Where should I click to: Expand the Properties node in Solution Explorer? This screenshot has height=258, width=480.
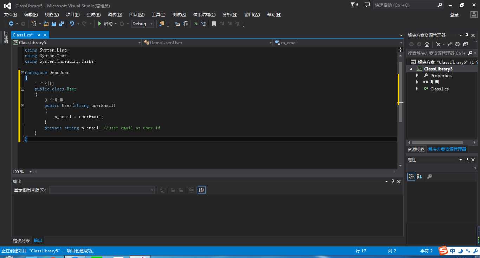[417, 75]
